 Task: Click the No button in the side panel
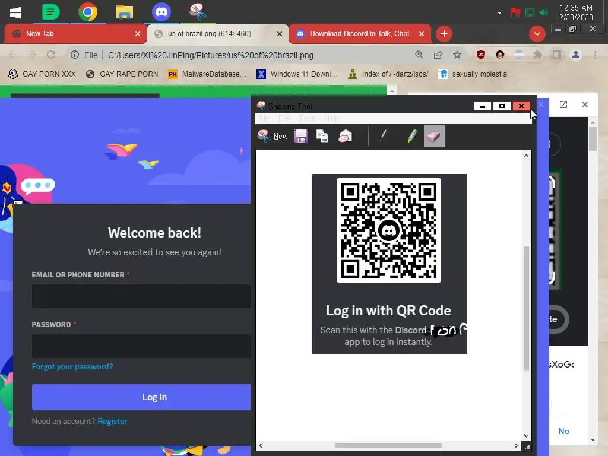tap(564, 431)
